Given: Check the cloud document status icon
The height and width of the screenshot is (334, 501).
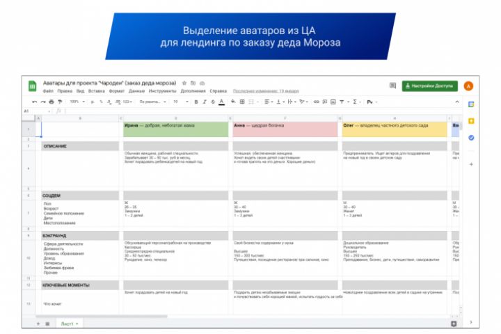Looking at the screenshot, I should pyautogui.click(x=202, y=83).
